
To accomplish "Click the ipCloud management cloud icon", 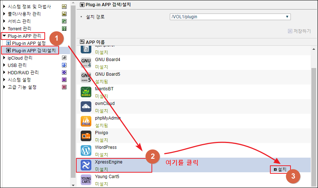I will pos(64,58).
